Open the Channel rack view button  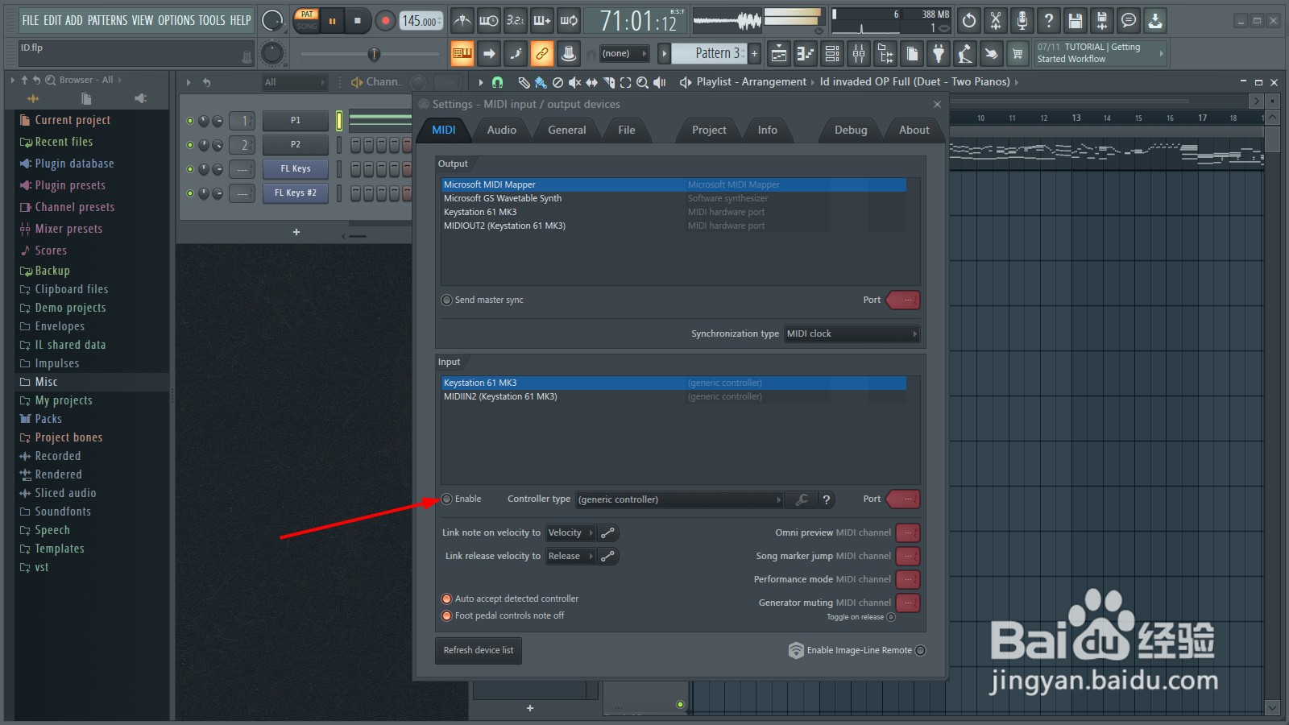pos(832,54)
